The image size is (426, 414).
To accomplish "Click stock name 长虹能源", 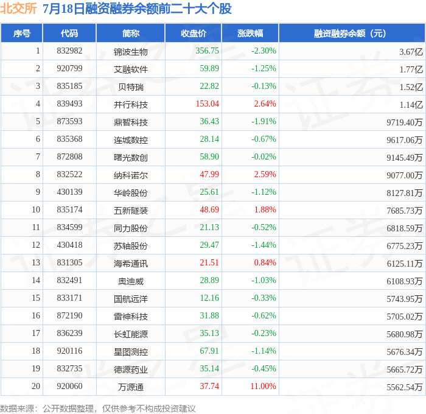I will 131,334.
